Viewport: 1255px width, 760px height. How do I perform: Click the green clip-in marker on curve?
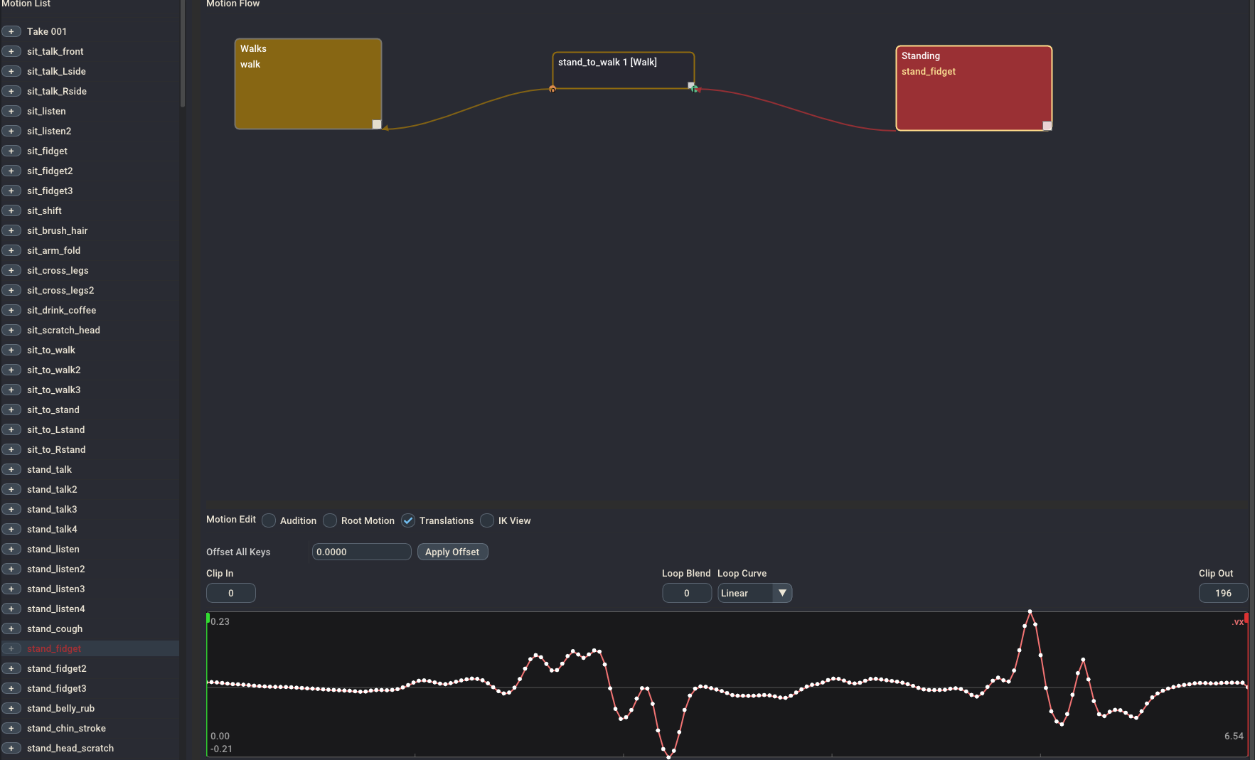(208, 618)
